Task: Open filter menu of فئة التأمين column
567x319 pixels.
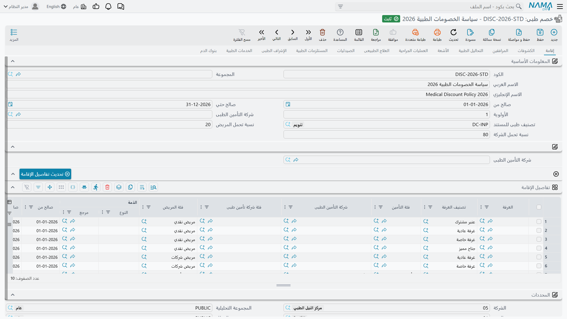Action: pos(381,207)
